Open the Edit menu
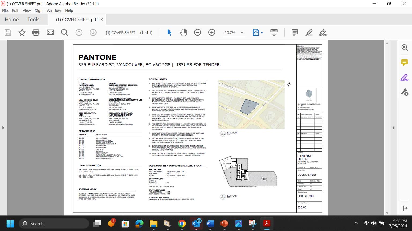 pyautogui.click(x=15, y=11)
